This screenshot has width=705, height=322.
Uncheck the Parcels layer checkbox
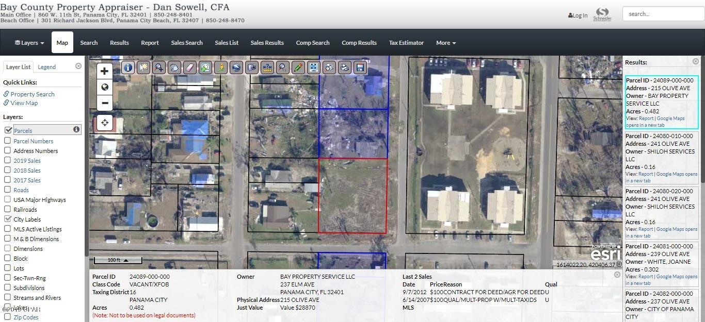coord(8,130)
